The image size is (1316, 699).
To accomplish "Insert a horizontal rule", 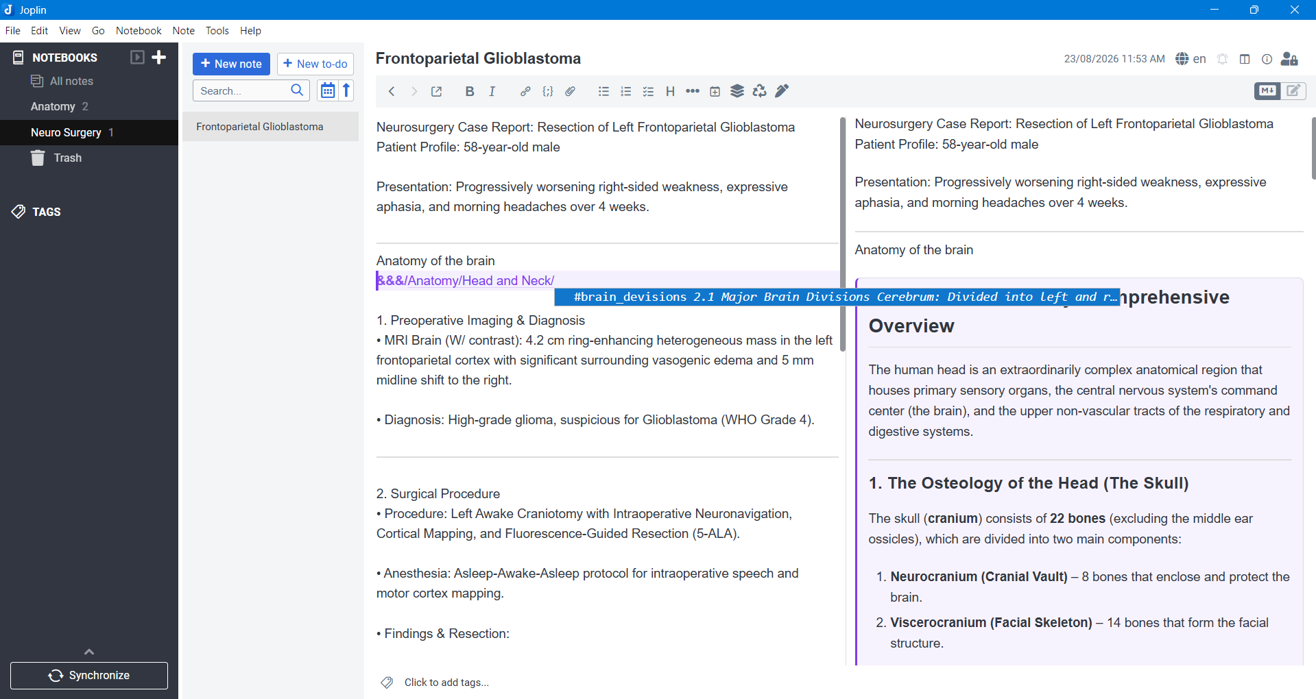I will coord(693,91).
